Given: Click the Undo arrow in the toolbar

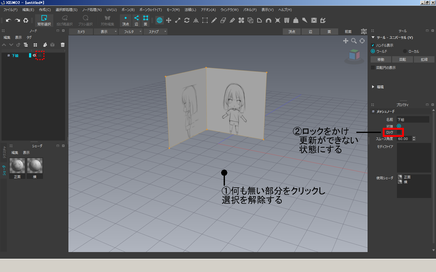Looking at the screenshot, I should [8, 20].
